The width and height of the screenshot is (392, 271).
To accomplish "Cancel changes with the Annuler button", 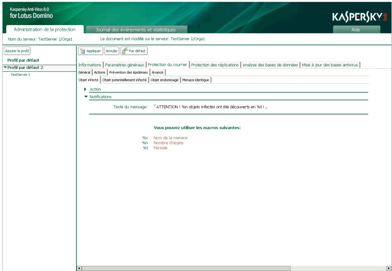I will tap(112, 51).
